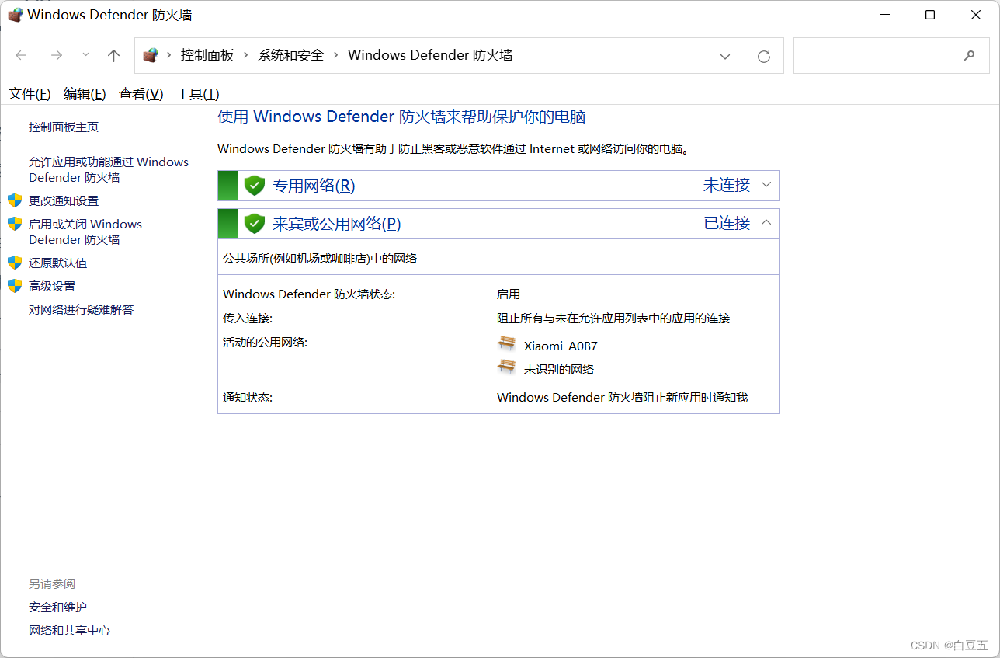Go back with the left arrow button
Image resolution: width=1000 pixels, height=658 pixels.
pos(21,55)
